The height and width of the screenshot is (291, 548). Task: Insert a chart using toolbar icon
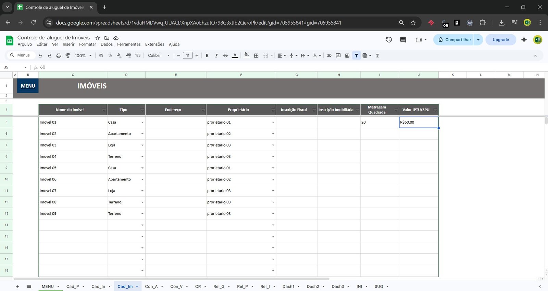pyautogui.click(x=347, y=55)
